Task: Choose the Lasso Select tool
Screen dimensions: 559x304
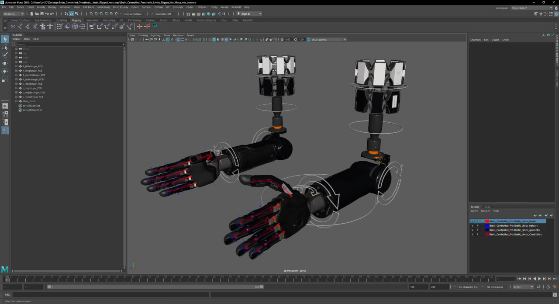Action: point(5,47)
